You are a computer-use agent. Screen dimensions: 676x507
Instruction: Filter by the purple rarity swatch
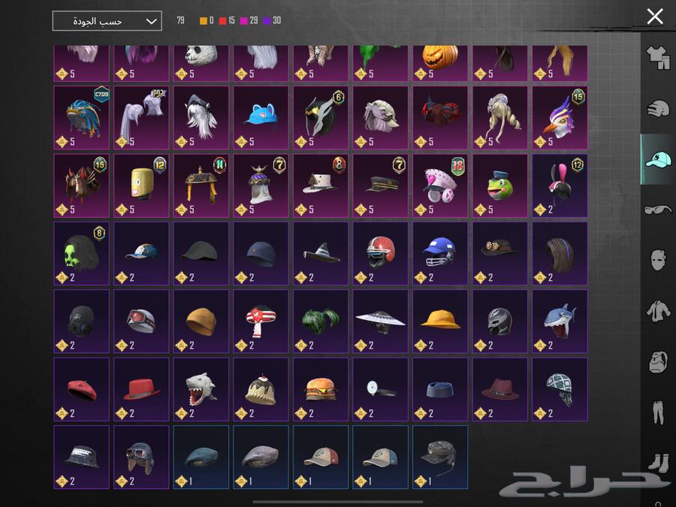point(267,21)
